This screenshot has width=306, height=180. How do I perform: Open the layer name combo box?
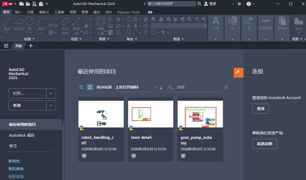pos(178,26)
